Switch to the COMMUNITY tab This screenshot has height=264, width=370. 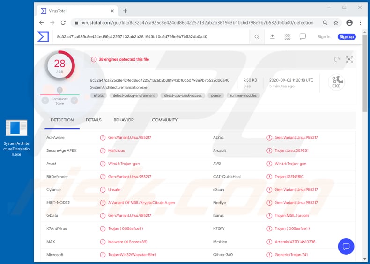(165, 120)
